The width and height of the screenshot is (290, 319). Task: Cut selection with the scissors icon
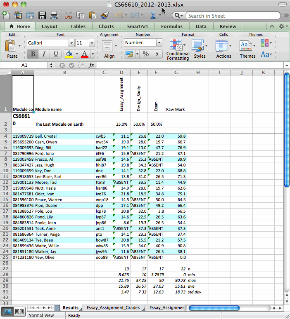[68, 15]
